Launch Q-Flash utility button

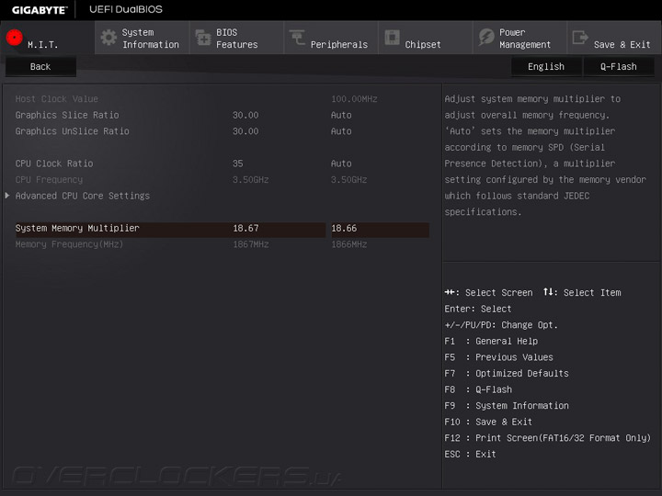619,67
